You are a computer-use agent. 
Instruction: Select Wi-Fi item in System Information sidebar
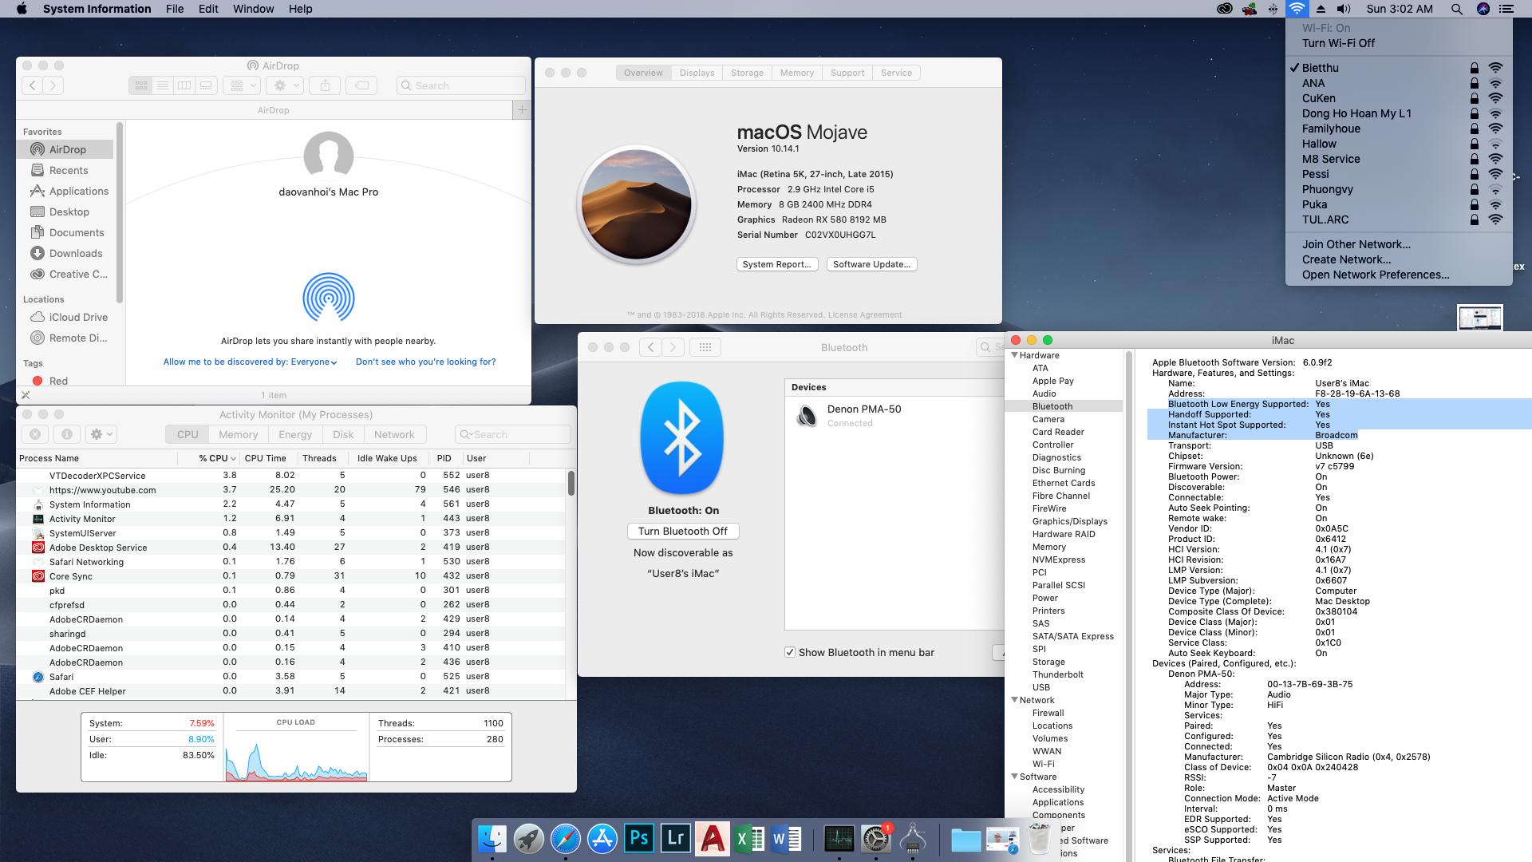point(1043,764)
